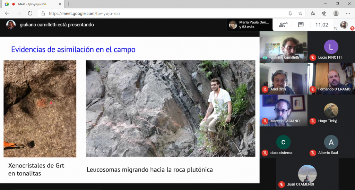This screenshot has width=355, height=190.
Task: Go back to the previous page
Action: pyautogui.click(x=7, y=14)
